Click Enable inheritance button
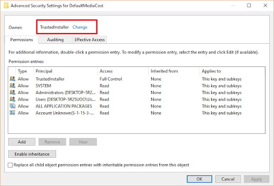 [x=32, y=154]
